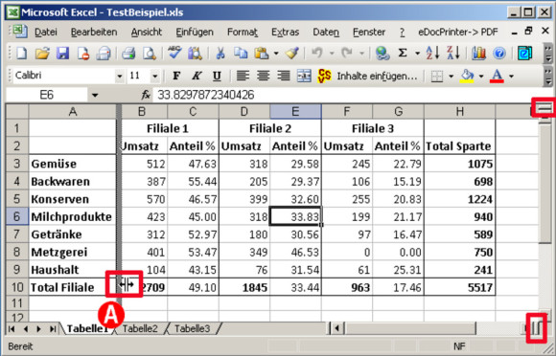Expand the font size 11 dropdown
The width and height of the screenshot is (556, 356).
(154, 76)
